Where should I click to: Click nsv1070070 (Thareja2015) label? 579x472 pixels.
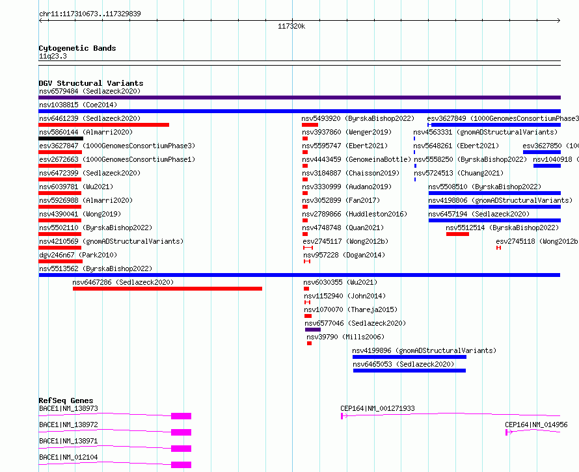(x=351, y=309)
